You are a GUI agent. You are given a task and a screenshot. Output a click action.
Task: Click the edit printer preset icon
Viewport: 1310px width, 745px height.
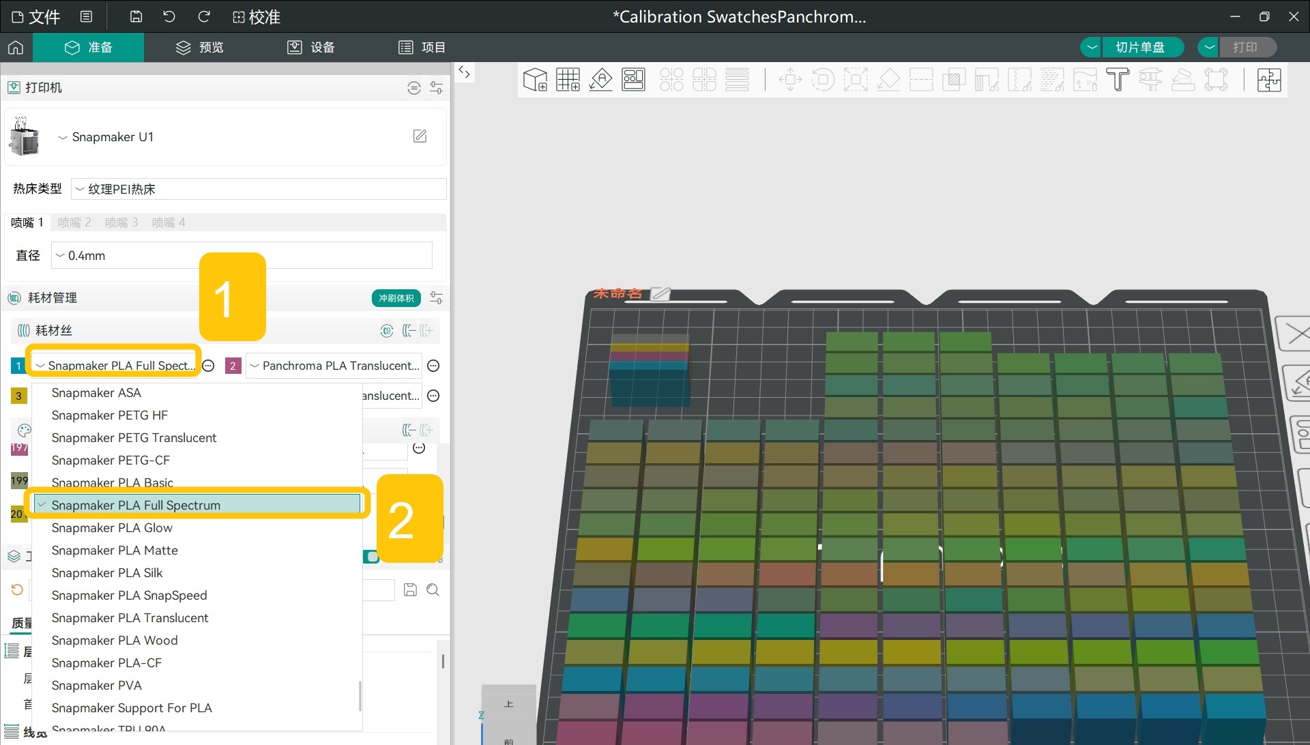[x=420, y=136]
